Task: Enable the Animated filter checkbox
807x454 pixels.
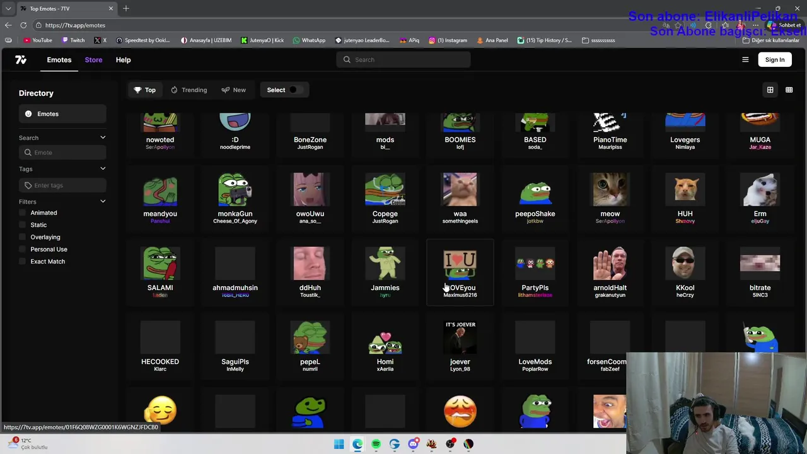Action: 23,213
